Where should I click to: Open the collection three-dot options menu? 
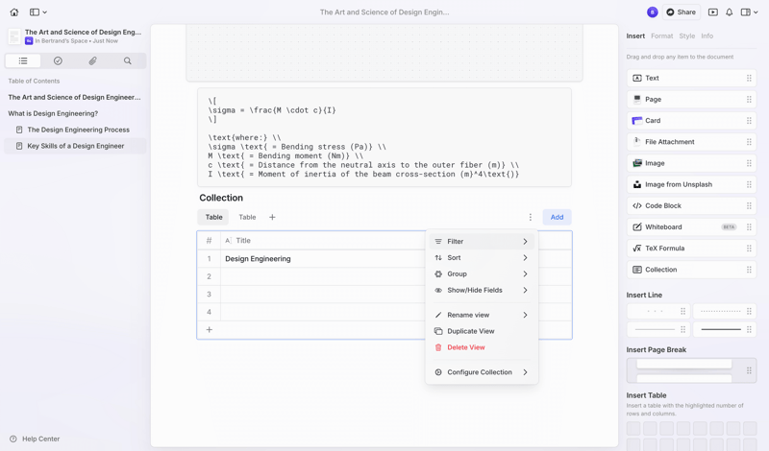530,217
